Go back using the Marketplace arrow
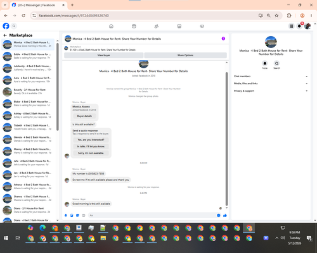Image resolution: width=317 pixels, height=253 pixels. 5,35
